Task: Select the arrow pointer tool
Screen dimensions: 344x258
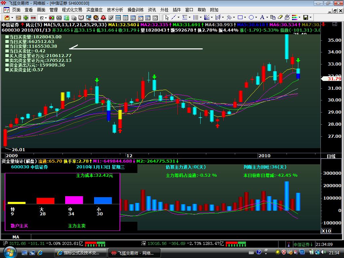Action: pyautogui.click(x=167, y=17)
